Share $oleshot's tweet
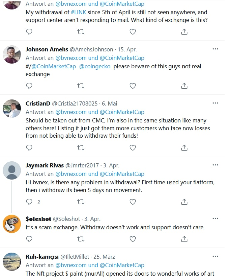230x279 pixels. [x=184, y=239]
